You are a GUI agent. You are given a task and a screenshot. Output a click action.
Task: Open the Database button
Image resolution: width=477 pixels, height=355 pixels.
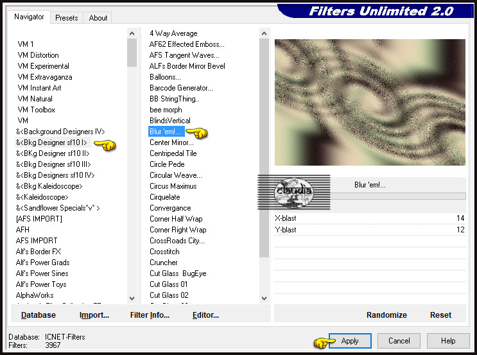click(39, 315)
